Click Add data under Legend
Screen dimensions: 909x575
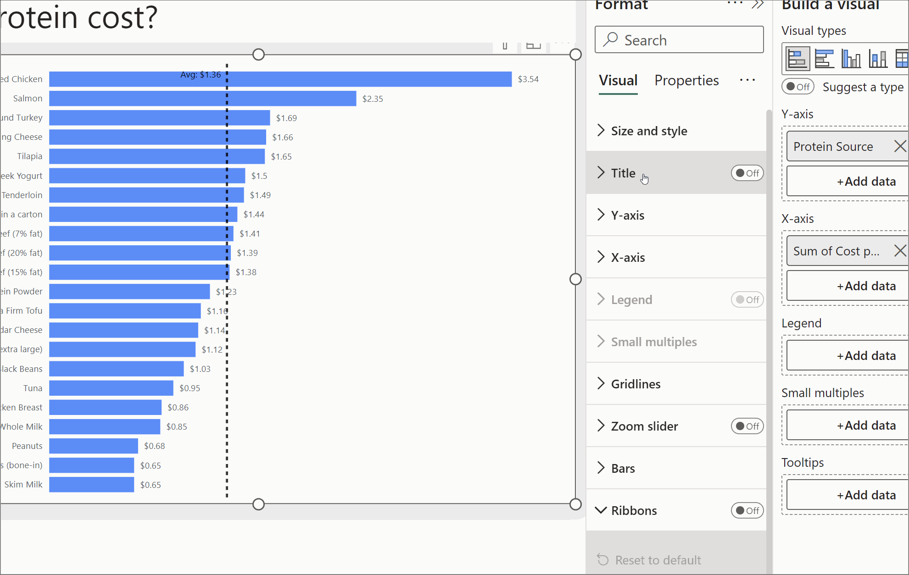coord(866,356)
